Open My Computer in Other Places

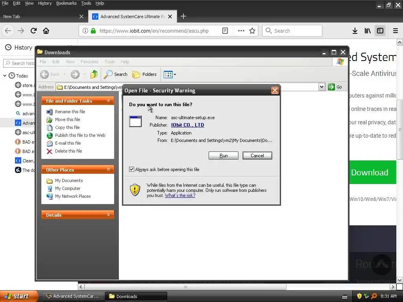[x=68, y=188]
